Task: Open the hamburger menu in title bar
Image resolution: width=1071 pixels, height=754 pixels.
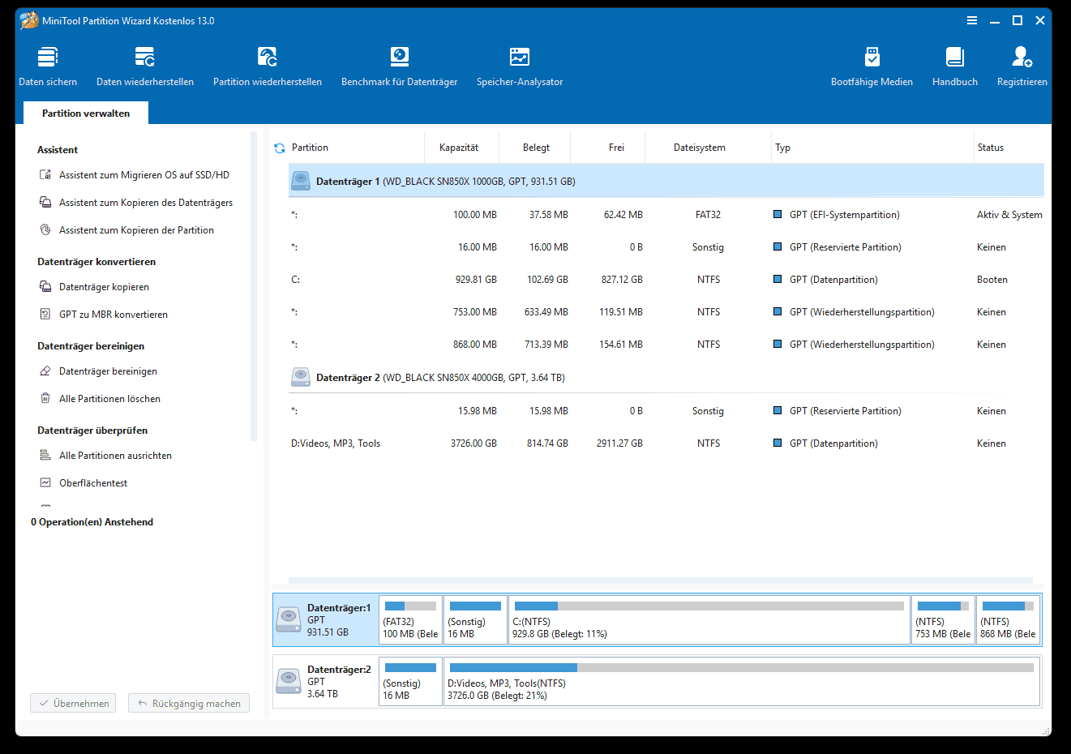Action: point(972,20)
